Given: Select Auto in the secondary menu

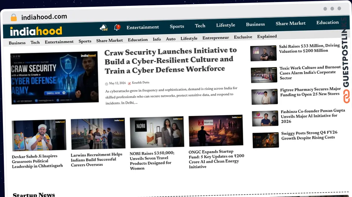Looking at the screenshot, I should [170, 39].
